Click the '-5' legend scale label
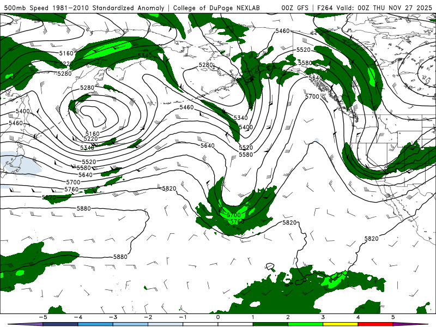The width and height of the screenshot is (436, 327). (x=43, y=317)
